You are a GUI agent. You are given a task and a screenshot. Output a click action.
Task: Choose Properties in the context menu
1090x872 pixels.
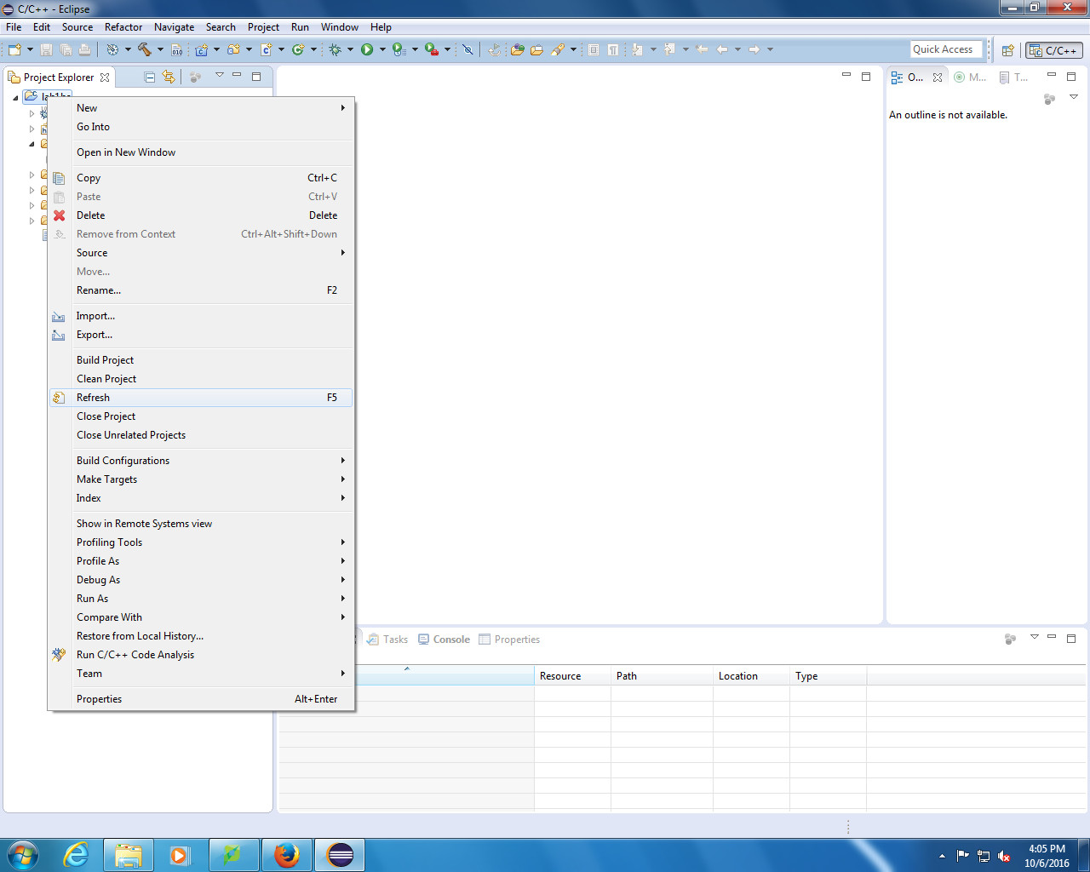[201, 699]
